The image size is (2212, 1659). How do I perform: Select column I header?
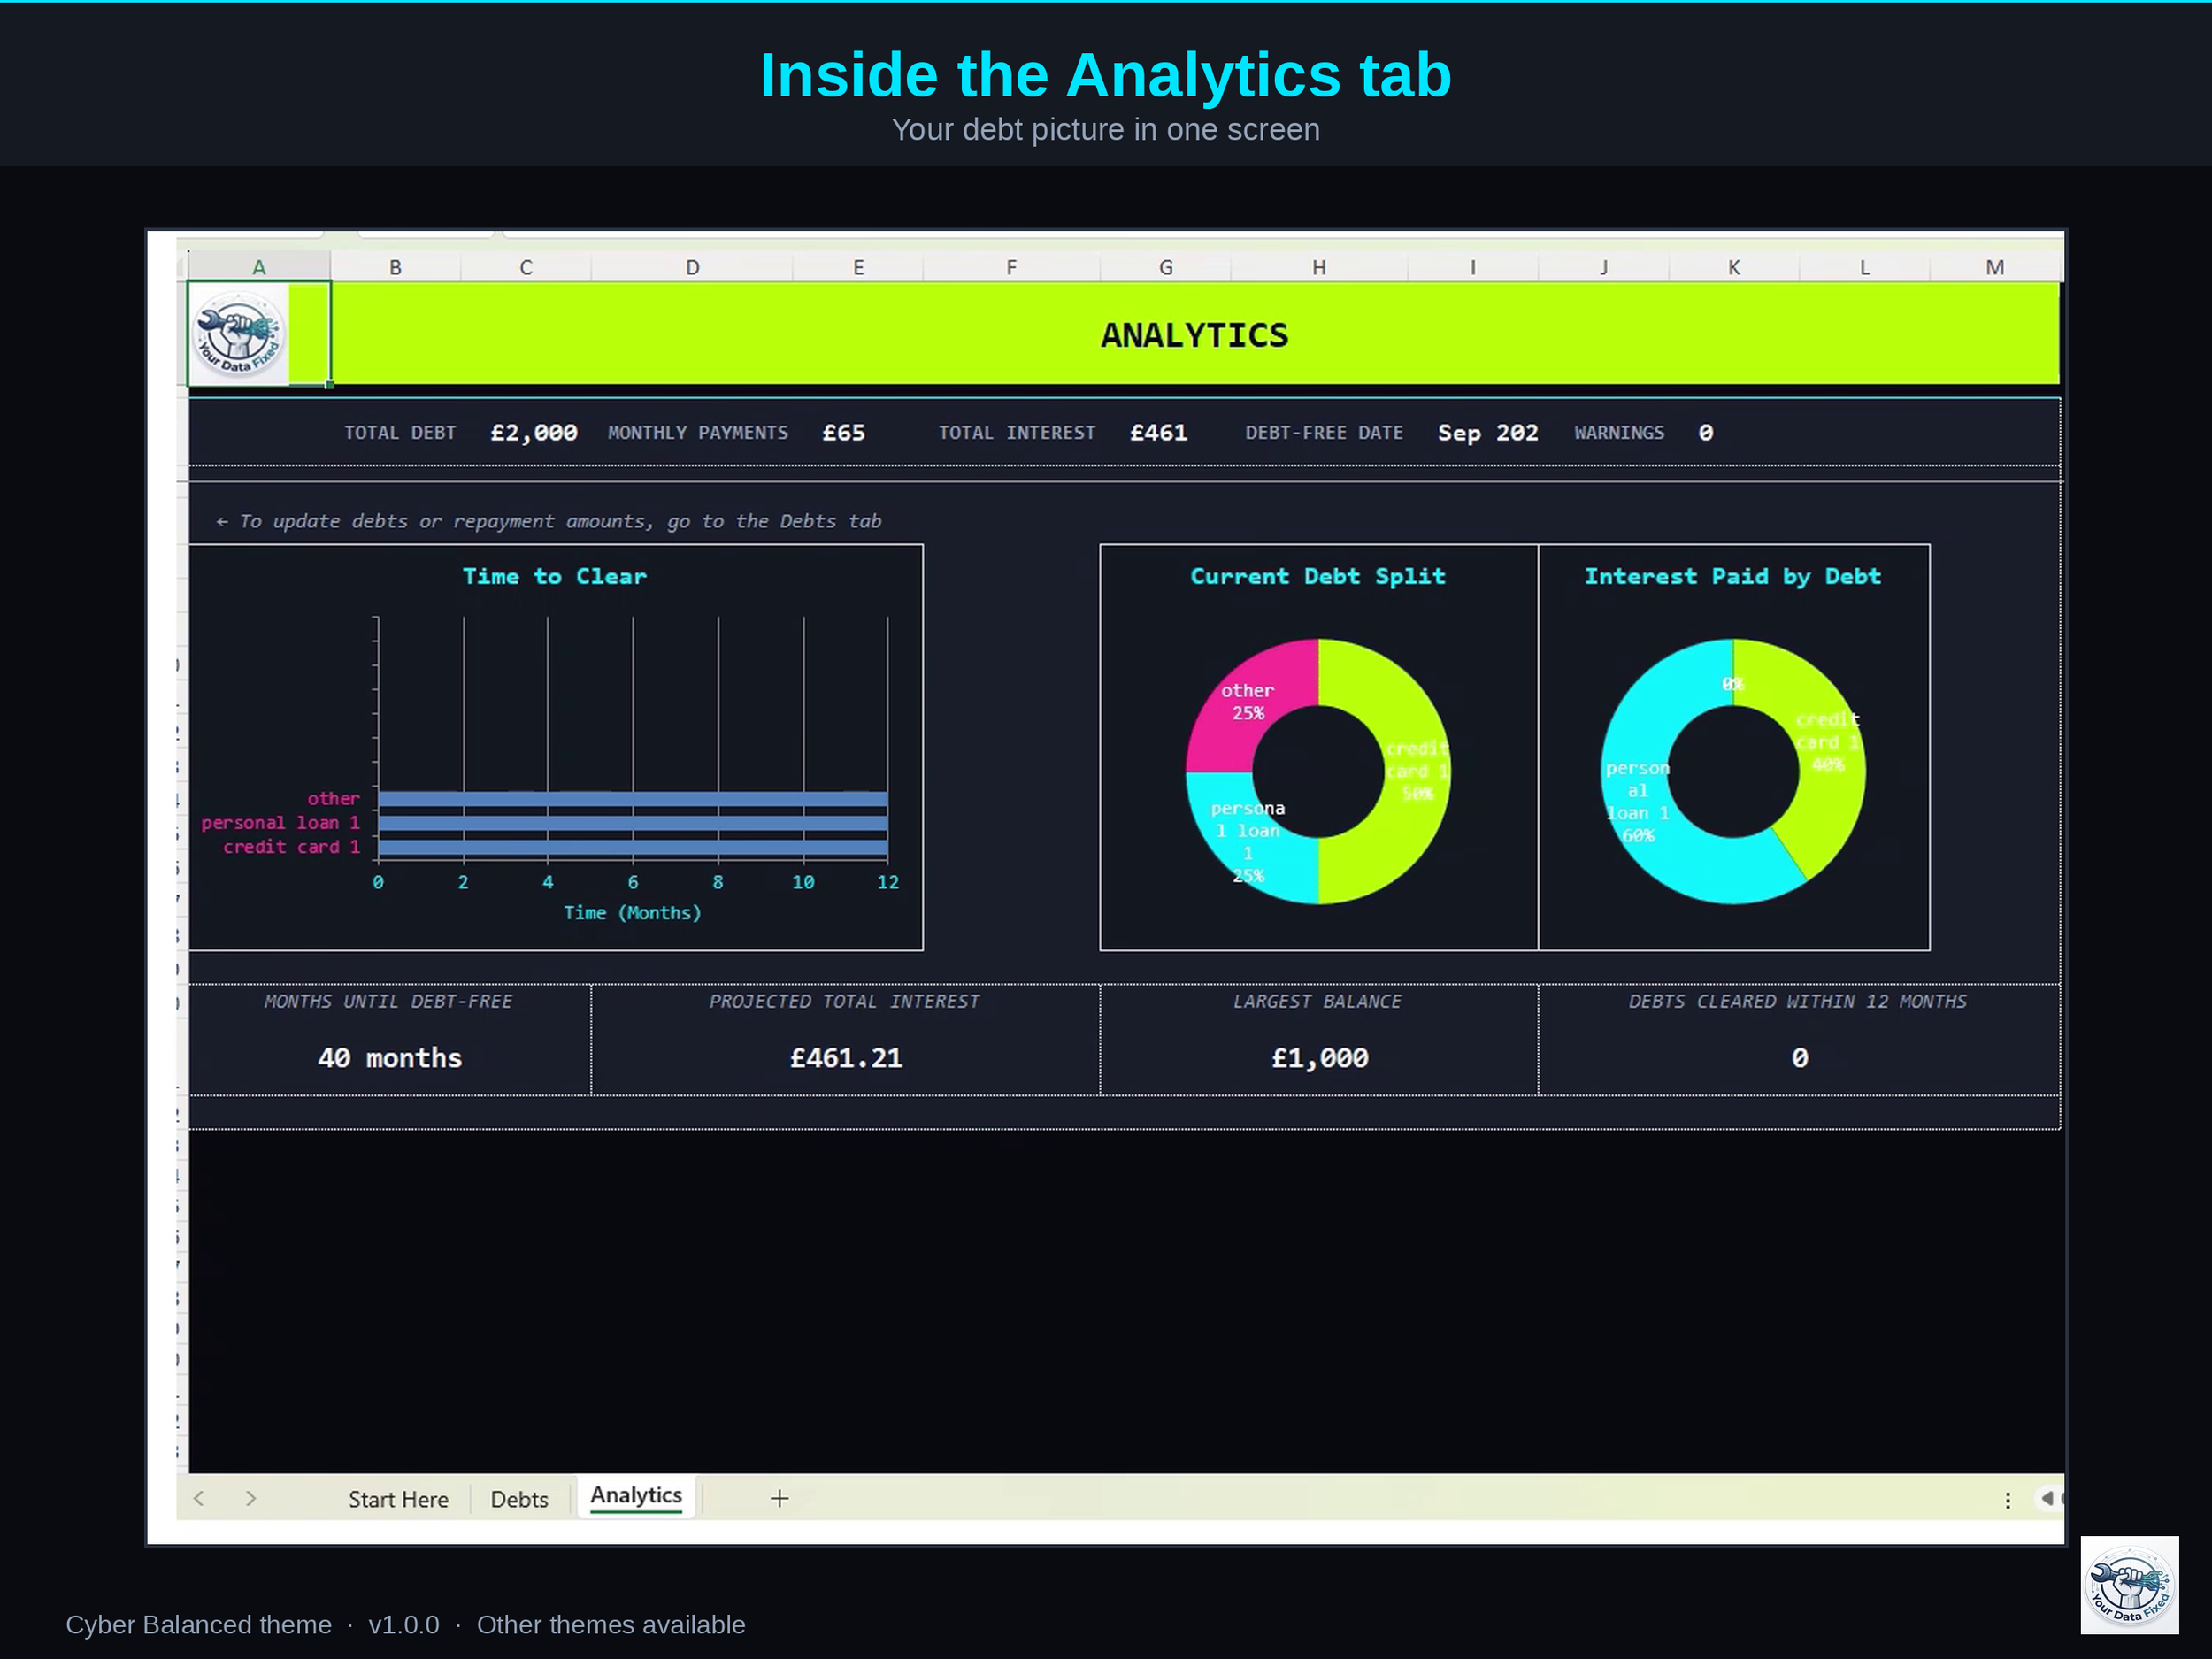[x=1473, y=267]
